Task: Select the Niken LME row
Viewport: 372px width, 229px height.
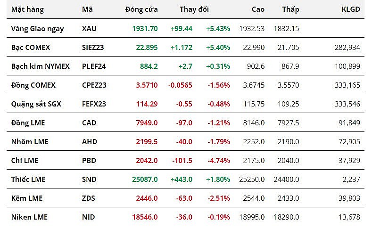Action: point(29,217)
